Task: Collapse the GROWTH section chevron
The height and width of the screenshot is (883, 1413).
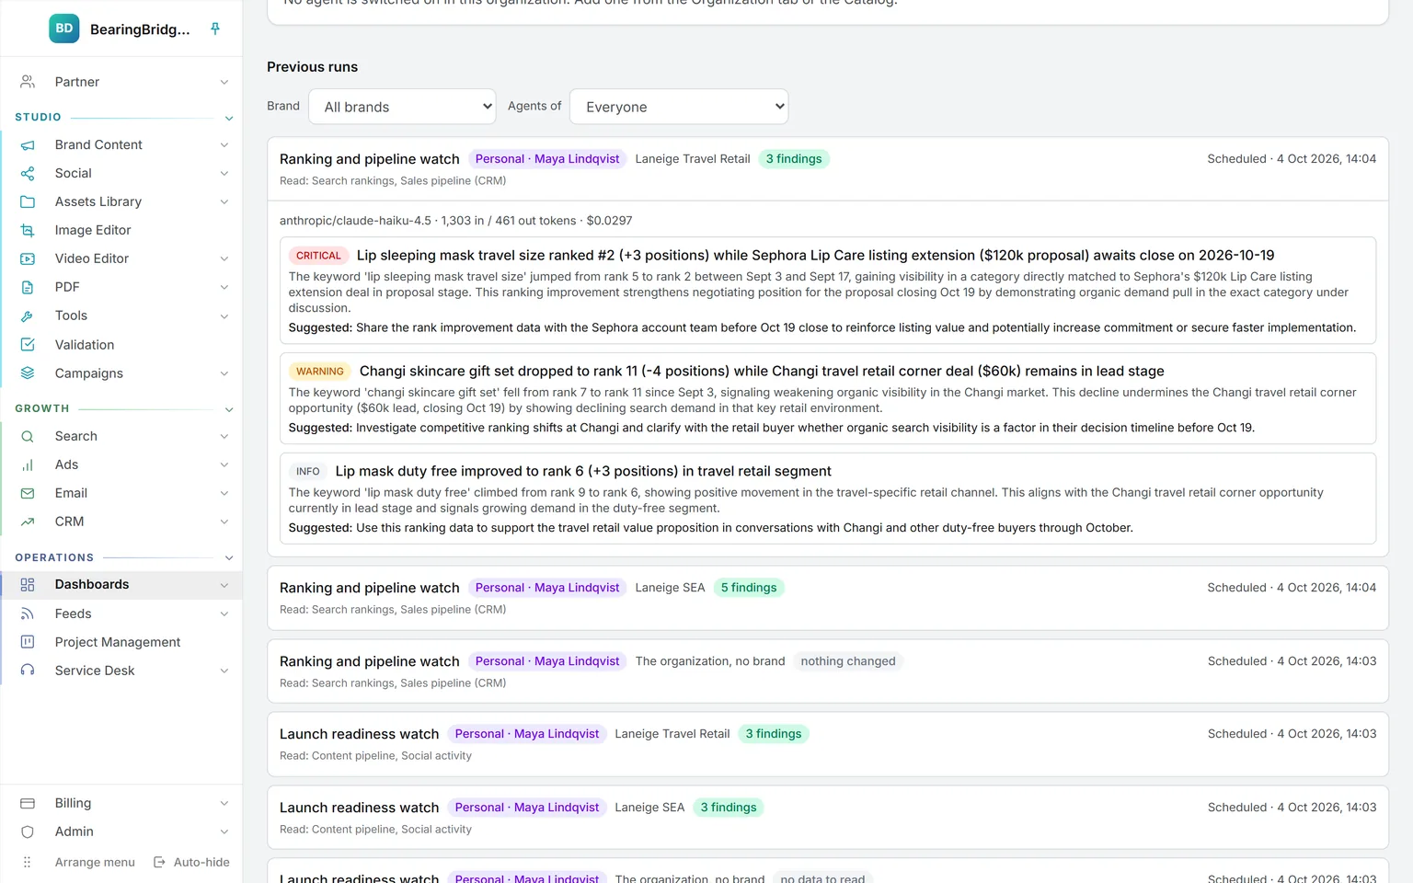Action: pos(229,409)
